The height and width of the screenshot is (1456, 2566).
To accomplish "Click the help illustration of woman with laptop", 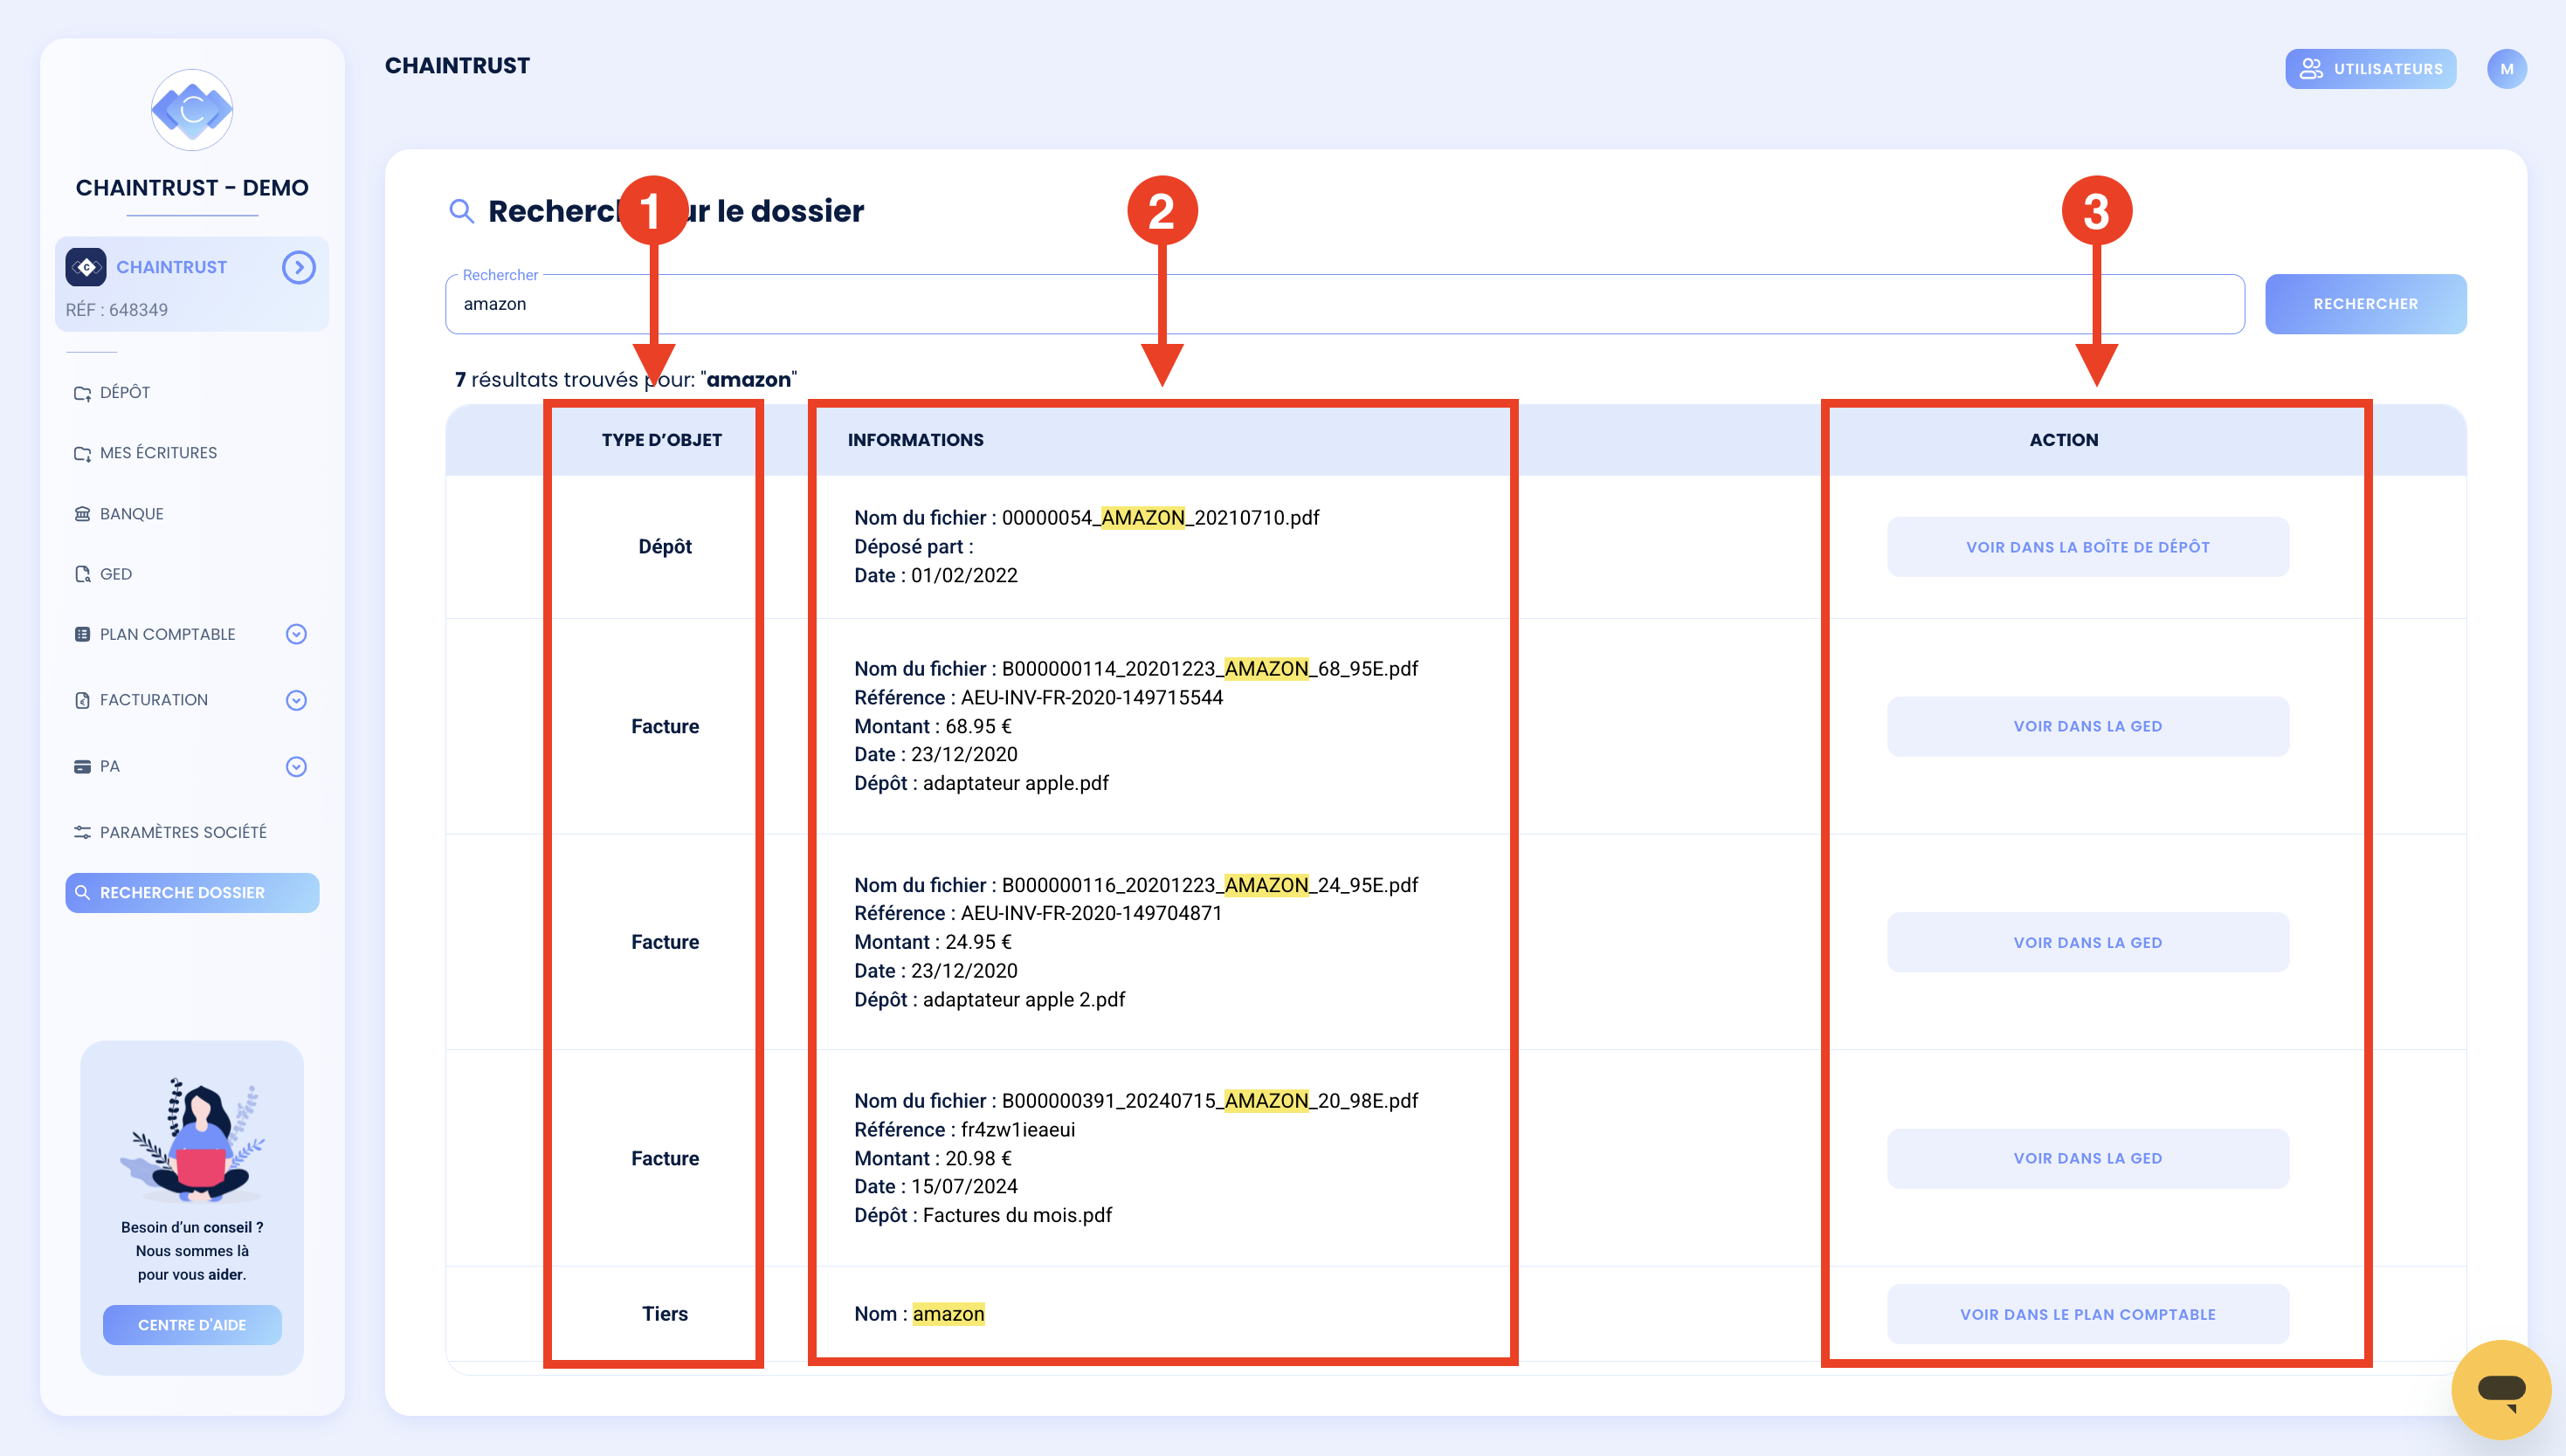I will tap(192, 1140).
